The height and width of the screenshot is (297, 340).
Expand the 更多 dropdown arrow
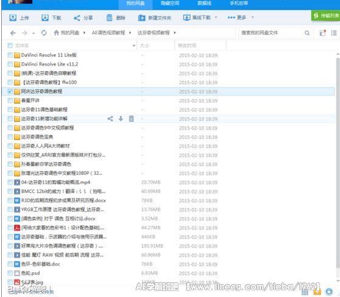coord(252,18)
